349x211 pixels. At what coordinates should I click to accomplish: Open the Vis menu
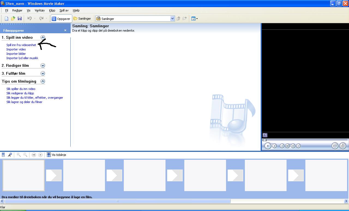[29, 10]
